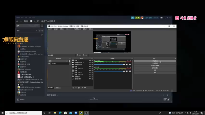Toggle visibility of source 文本 (GDI+) 3
The width and height of the screenshot is (205, 115).
pos(90,68)
